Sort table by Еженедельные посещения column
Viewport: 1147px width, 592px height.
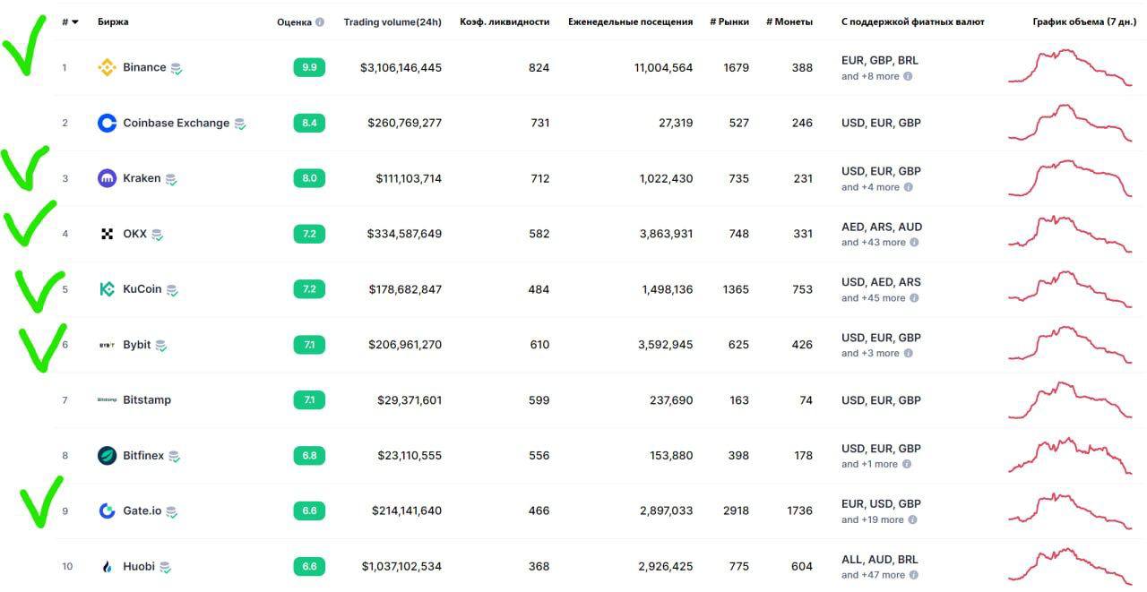[x=630, y=22]
